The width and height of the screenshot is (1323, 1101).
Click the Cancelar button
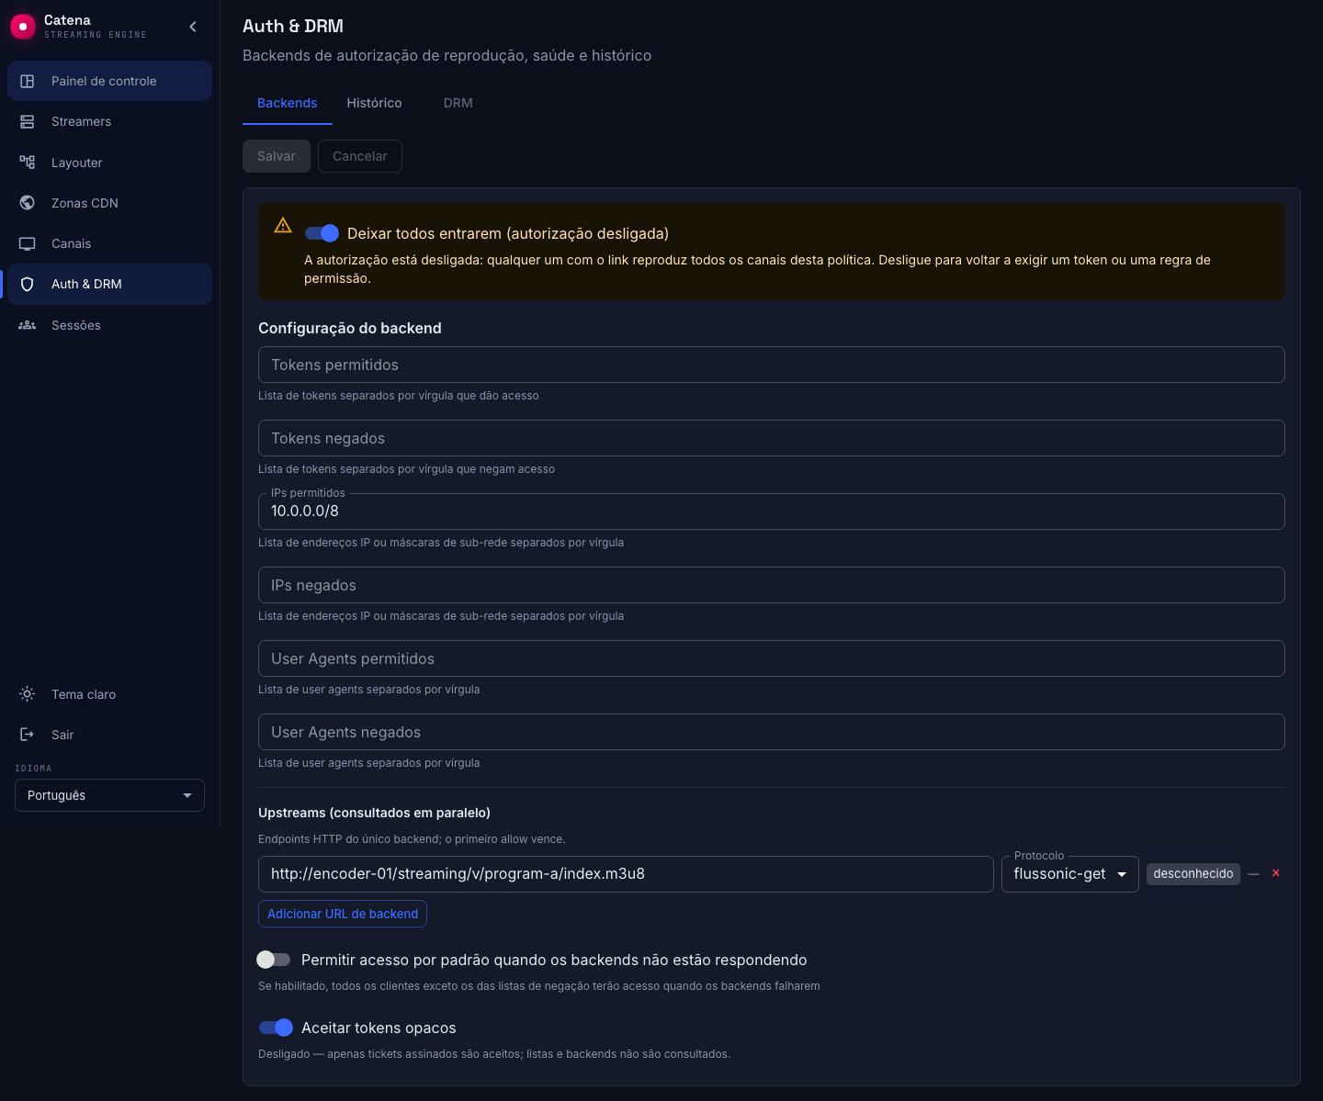[x=360, y=156]
